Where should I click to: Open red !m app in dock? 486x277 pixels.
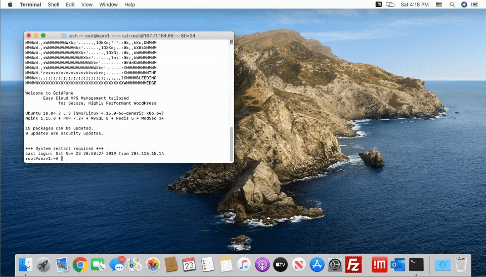click(x=379, y=265)
